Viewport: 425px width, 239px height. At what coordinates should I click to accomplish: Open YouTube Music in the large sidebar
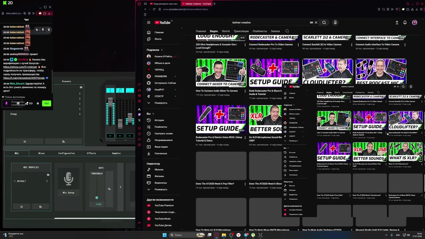(162, 219)
